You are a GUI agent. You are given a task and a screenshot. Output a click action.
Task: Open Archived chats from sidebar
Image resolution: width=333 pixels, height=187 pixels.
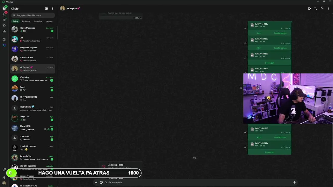pos(4,39)
